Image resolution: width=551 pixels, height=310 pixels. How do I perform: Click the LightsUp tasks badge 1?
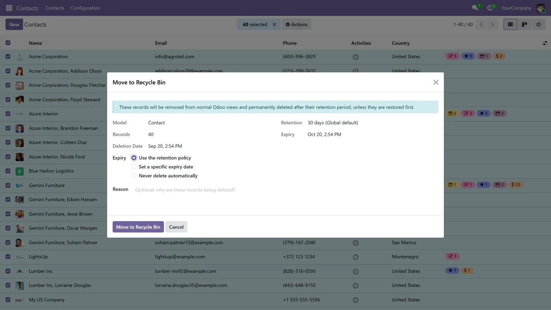(x=452, y=256)
